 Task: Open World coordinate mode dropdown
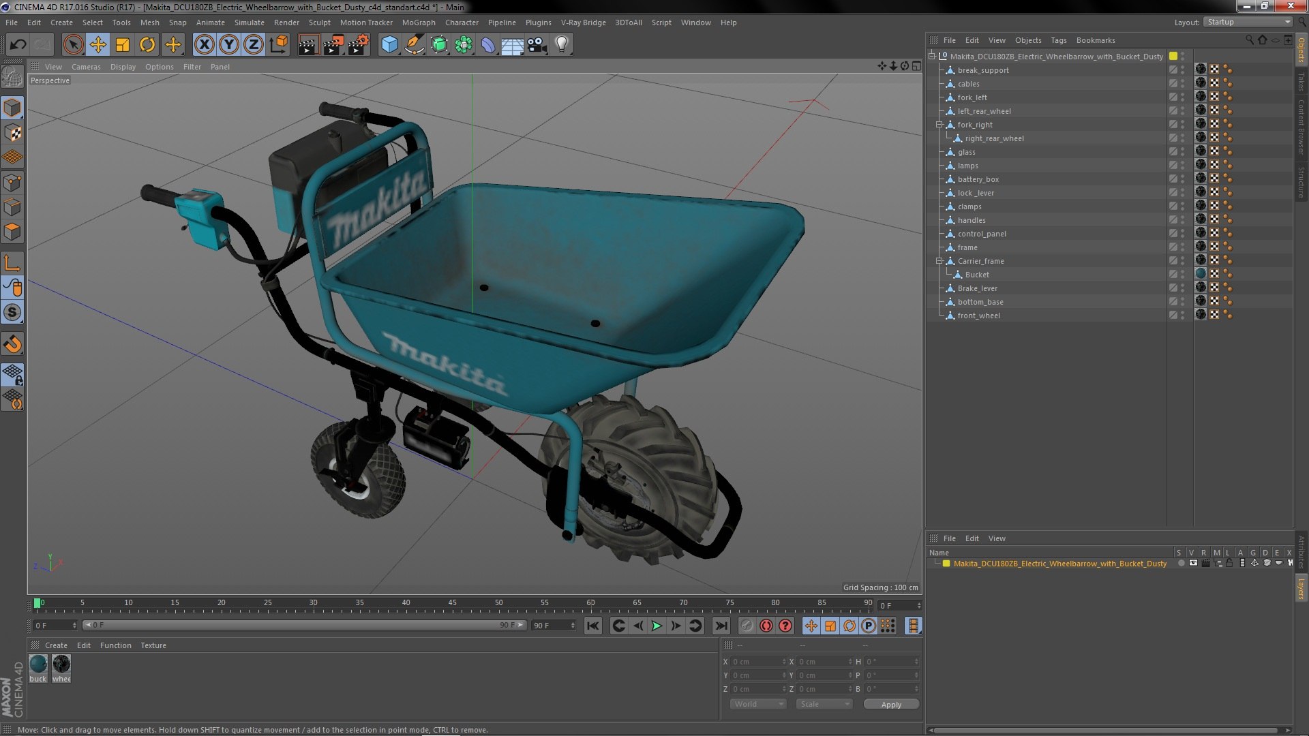758,704
